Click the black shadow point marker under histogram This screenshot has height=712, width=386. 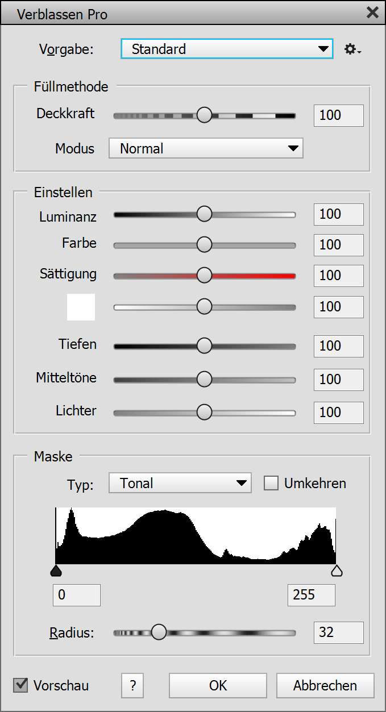click(56, 571)
